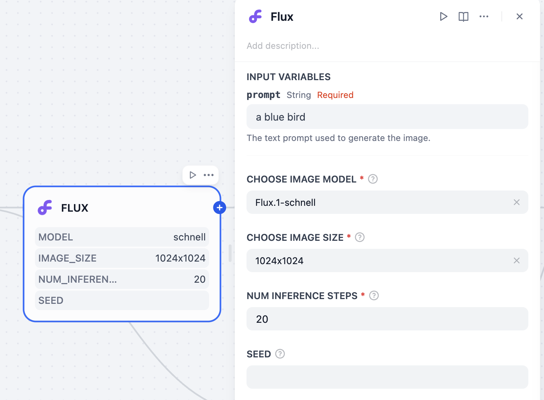The image size is (544, 400).
Task: Open the image size dropdown
Action: click(x=379, y=260)
